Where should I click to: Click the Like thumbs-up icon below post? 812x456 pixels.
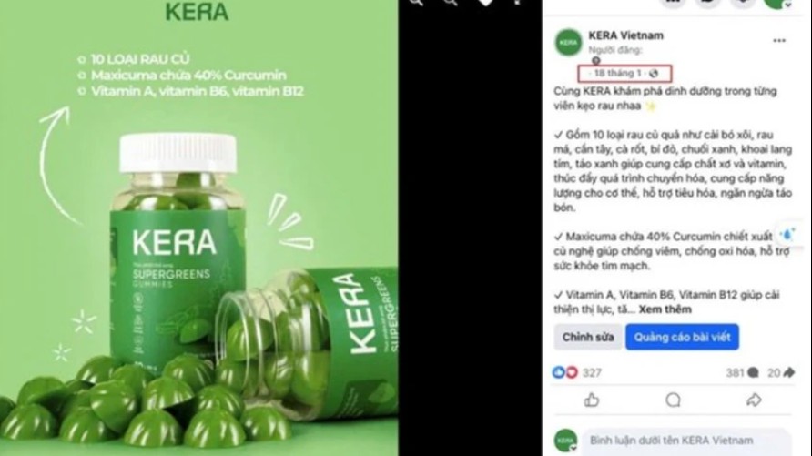(592, 400)
